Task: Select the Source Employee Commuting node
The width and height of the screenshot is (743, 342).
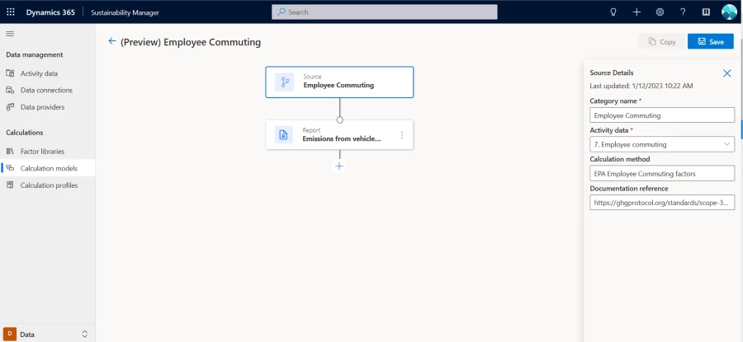Action: [x=339, y=82]
